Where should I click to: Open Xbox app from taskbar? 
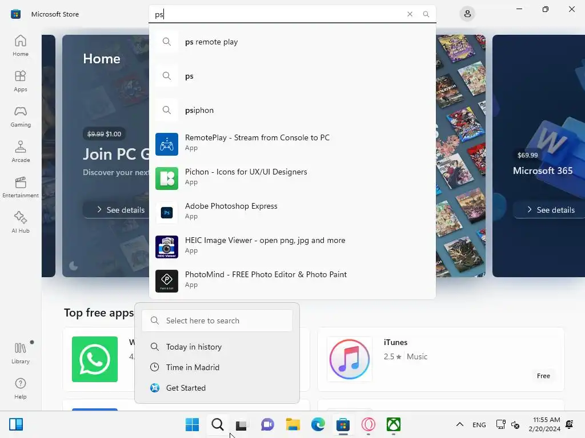[393, 424]
